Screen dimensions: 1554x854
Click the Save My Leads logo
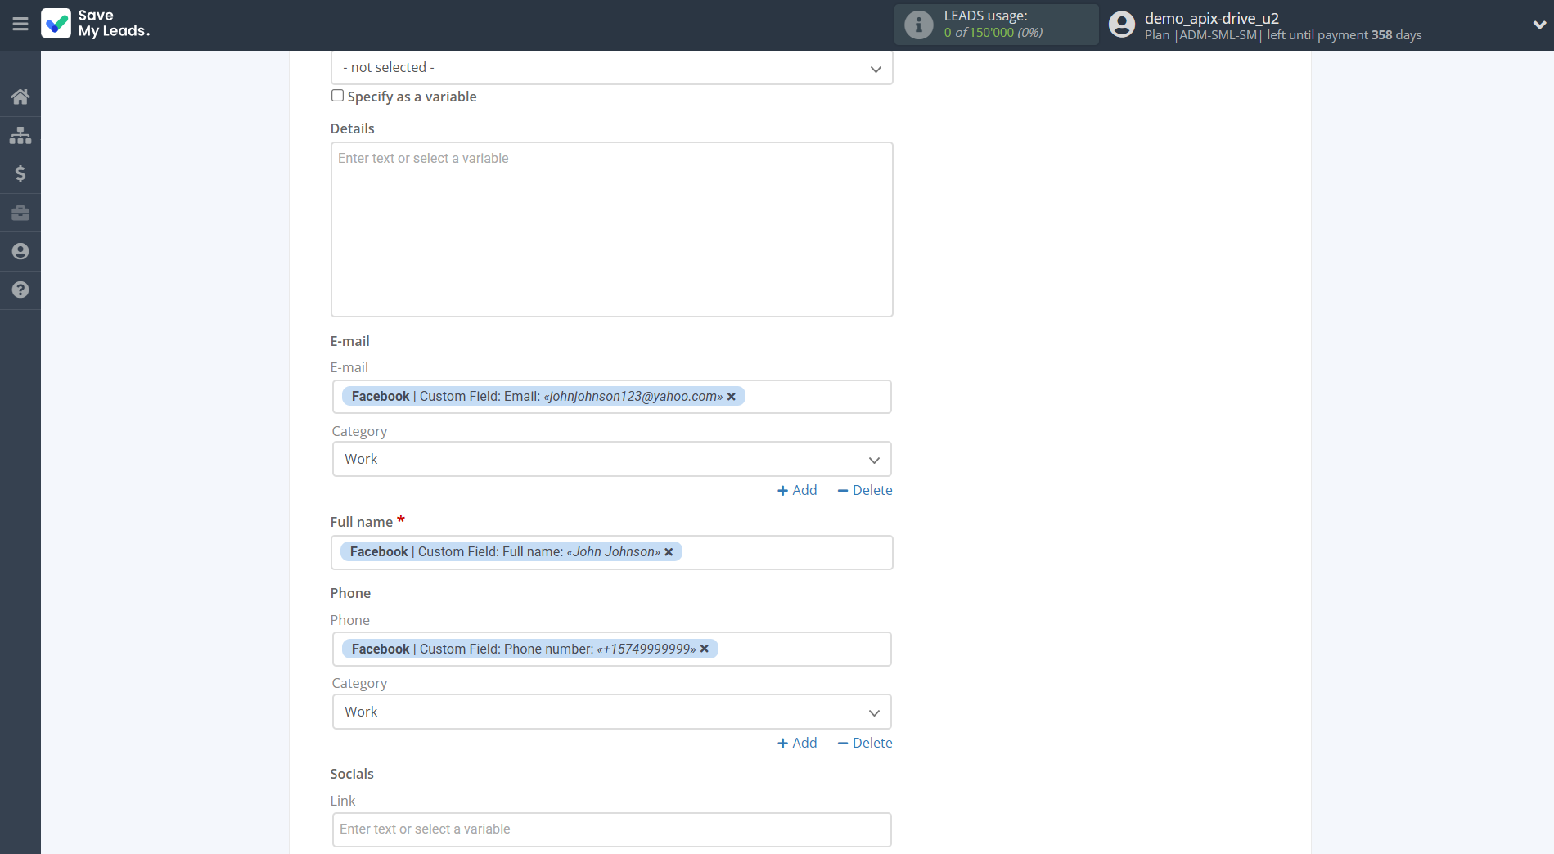[96, 24]
